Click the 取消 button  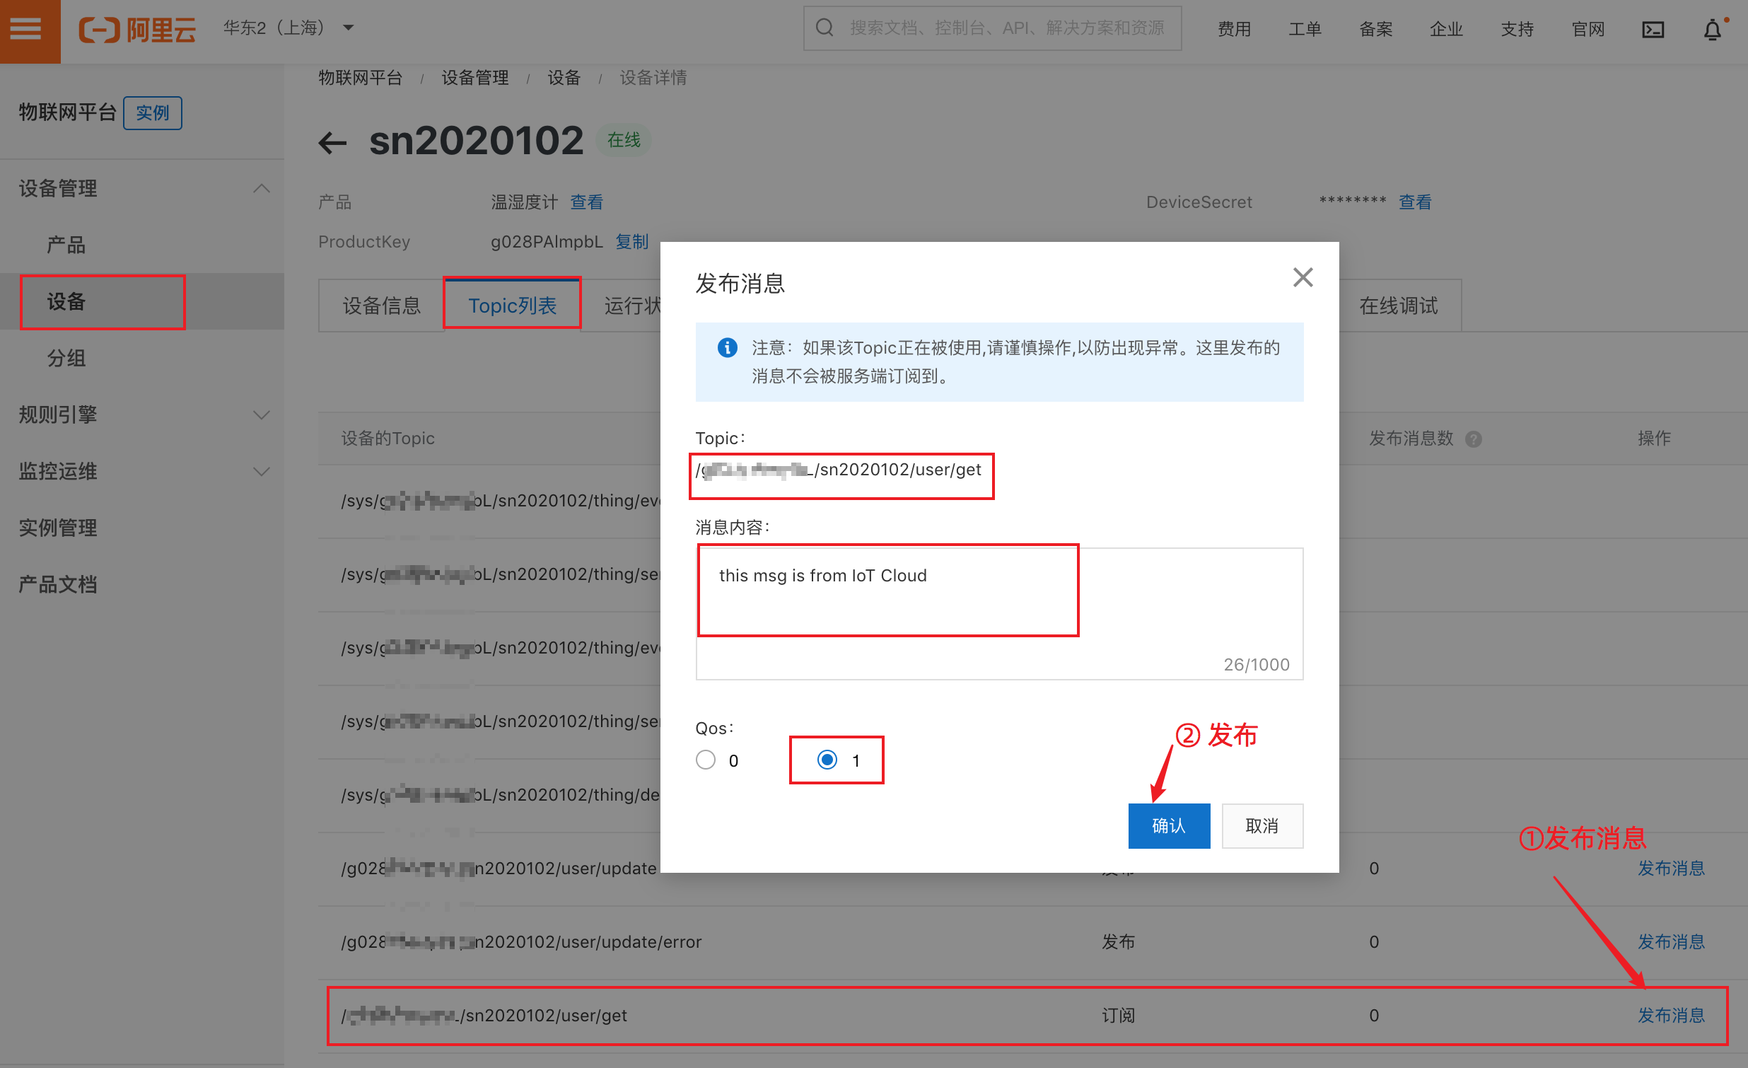[1262, 825]
